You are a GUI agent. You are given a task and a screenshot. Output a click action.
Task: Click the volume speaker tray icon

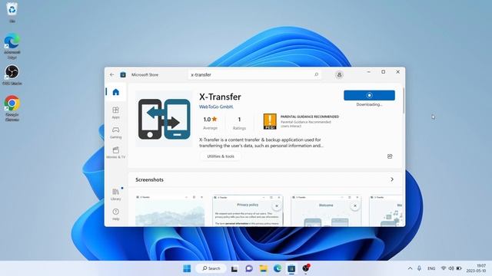(x=451, y=268)
